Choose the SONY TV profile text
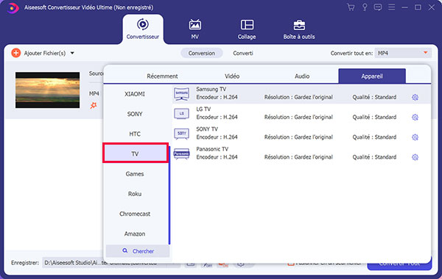The image size is (442, 279). click(x=207, y=129)
